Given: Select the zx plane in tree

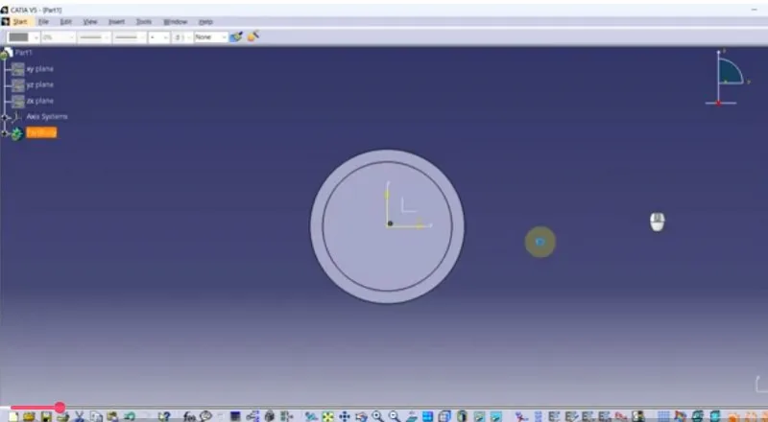Looking at the screenshot, I should [x=39, y=101].
